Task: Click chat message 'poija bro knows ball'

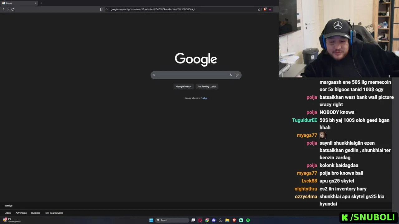Action: [x=341, y=173]
